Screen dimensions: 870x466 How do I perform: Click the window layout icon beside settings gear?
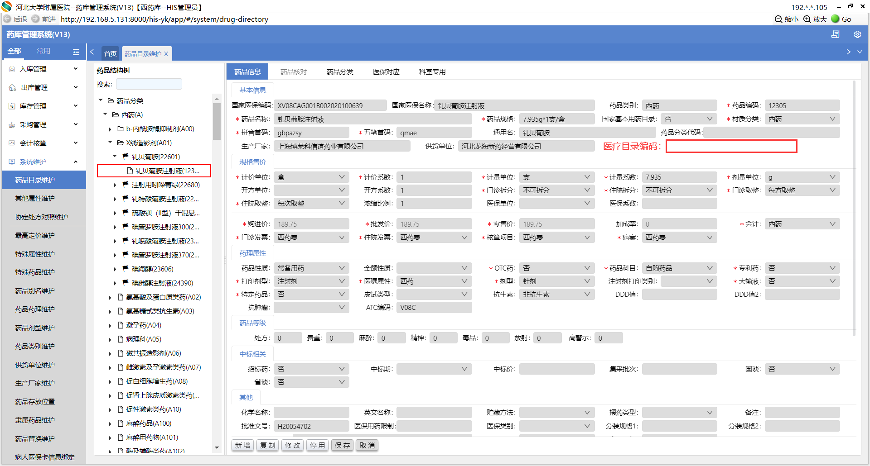(x=836, y=34)
